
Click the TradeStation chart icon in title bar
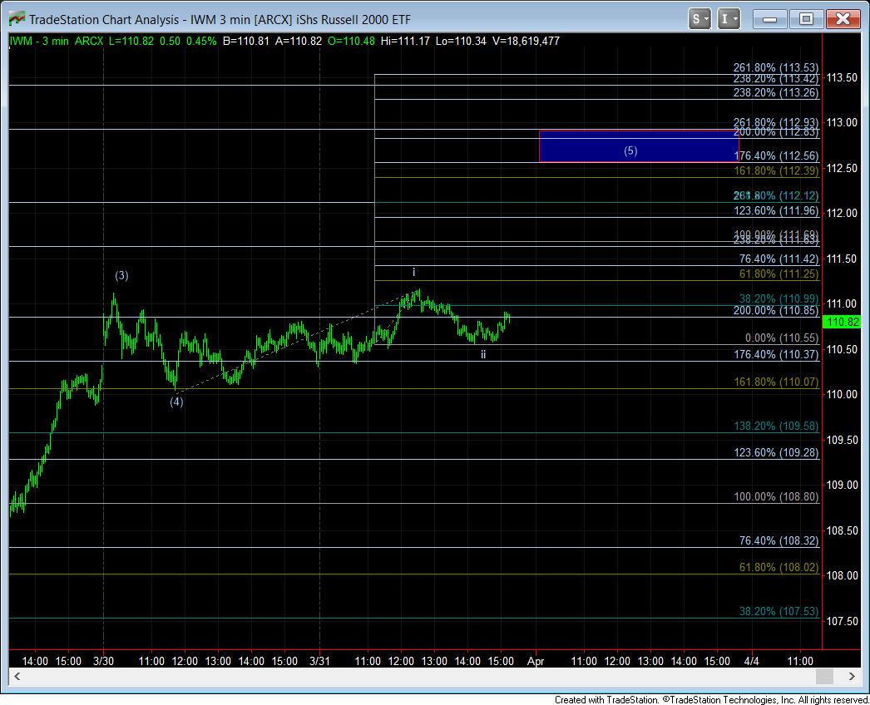17,18
